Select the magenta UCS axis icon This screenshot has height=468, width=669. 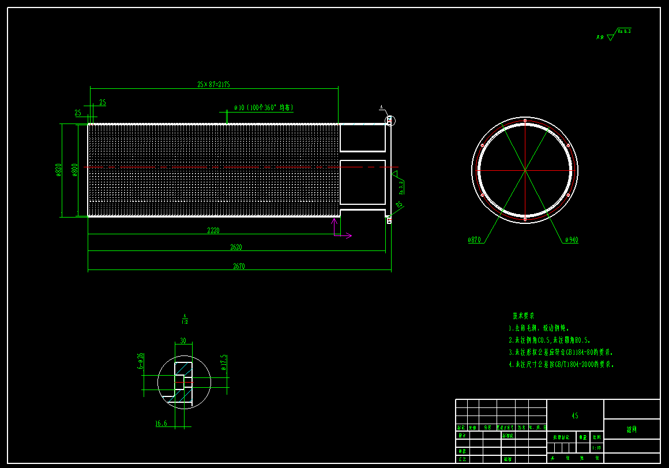click(x=342, y=229)
